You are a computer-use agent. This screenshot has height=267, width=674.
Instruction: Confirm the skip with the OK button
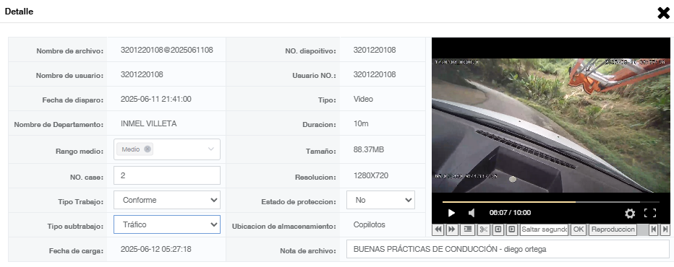pyautogui.click(x=579, y=229)
